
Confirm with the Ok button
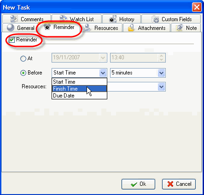click(x=138, y=184)
